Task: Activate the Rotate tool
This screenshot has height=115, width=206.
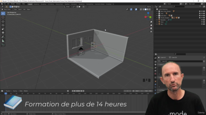Action: (3, 25)
